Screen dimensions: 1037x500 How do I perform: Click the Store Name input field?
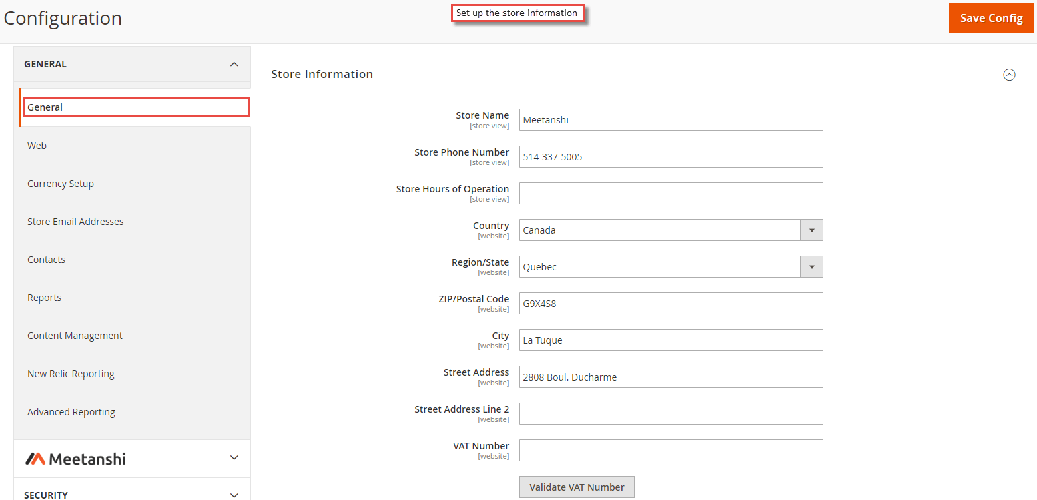click(671, 119)
